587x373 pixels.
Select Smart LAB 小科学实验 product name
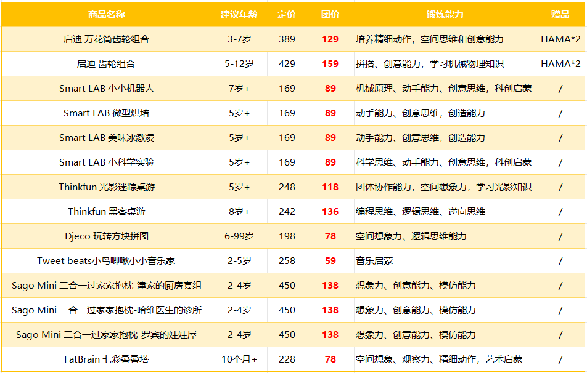pos(106,162)
